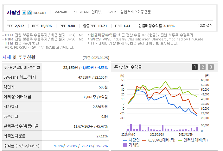Click the [기준:2023.04.25] date label
The width and height of the screenshot is (223, 151).
(96, 58)
